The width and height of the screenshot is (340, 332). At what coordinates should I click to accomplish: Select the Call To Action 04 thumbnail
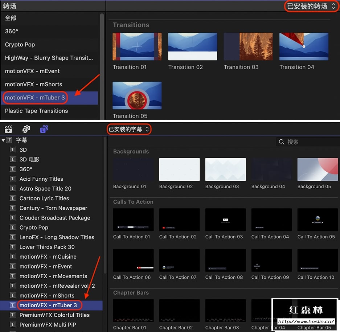click(x=272, y=220)
